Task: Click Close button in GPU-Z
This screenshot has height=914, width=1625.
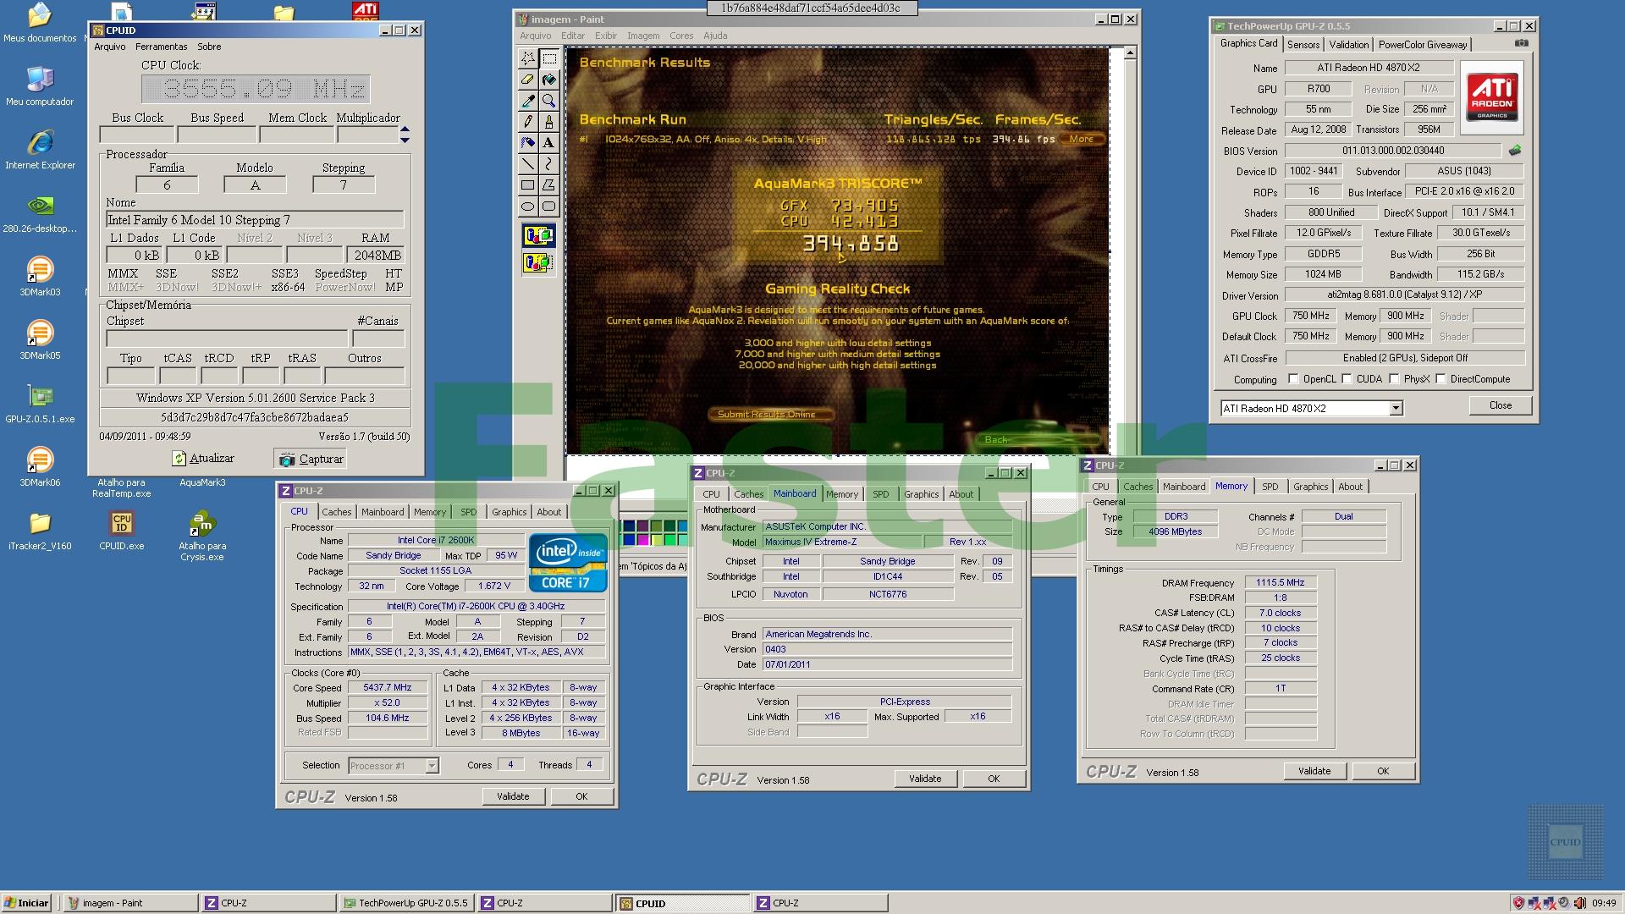Action: coord(1500,405)
